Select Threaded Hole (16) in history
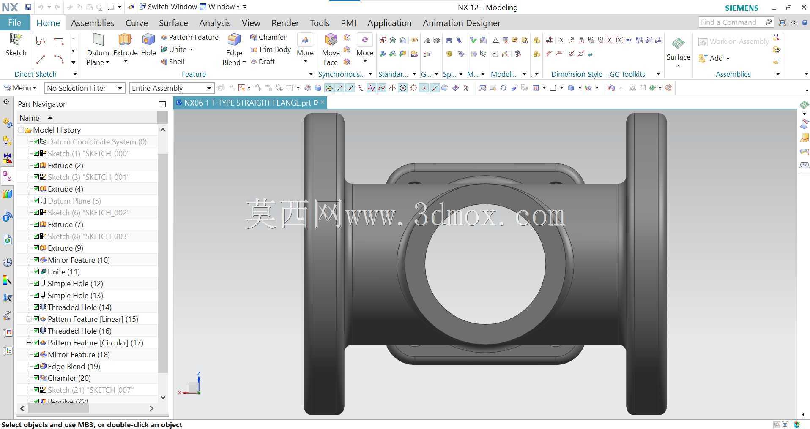810x429 pixels. click(x=79, y=331)
